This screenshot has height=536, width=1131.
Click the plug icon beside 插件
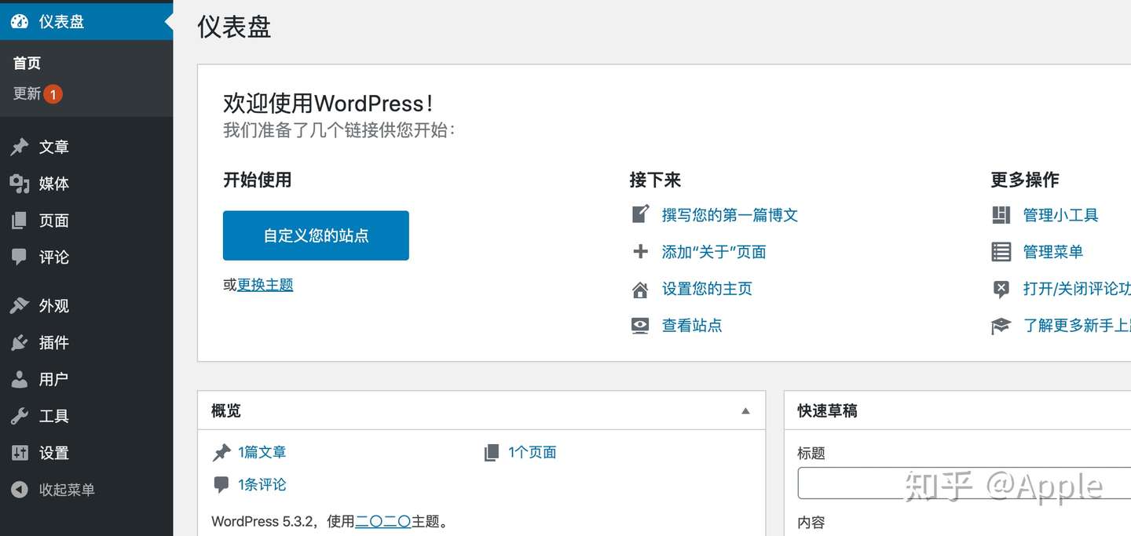(20, 343)
